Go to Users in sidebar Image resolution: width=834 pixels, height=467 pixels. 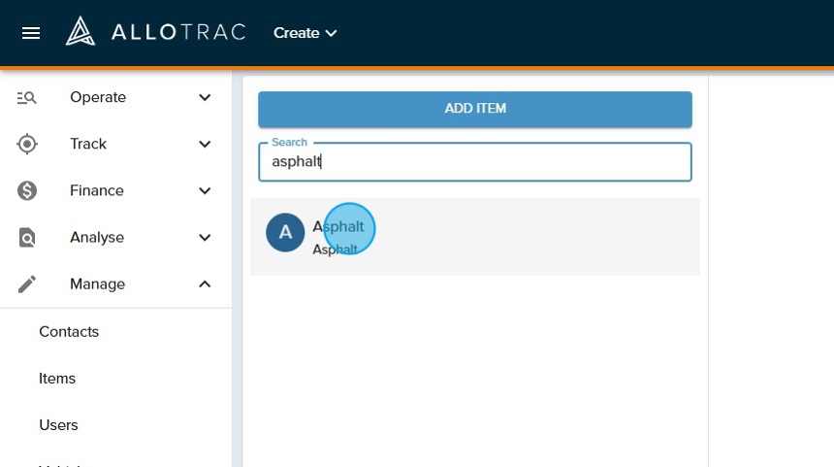click(58, 424)
